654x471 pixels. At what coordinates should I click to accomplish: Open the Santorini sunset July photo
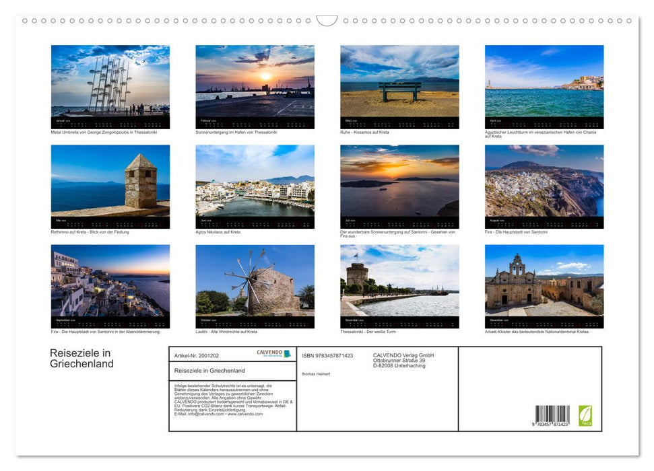pos(399,181)
